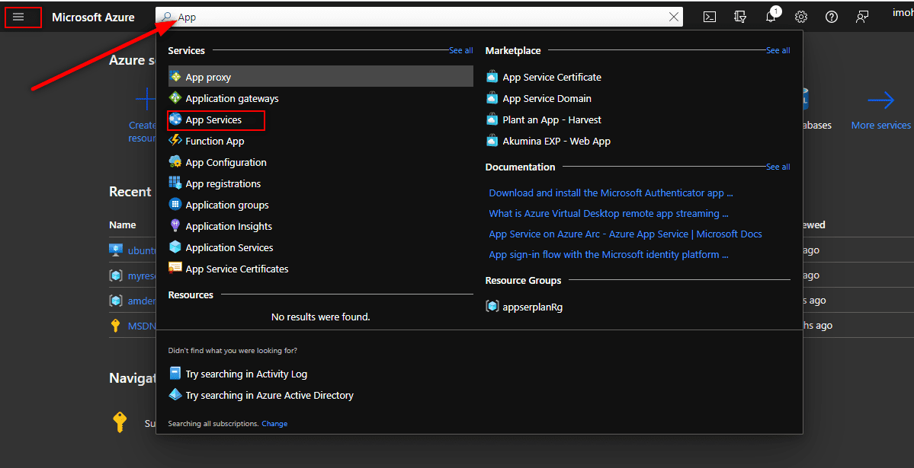Open portal settings gear
Image resolution: width=914 pixels, height=468 pixels.
[x=801, y=17]
